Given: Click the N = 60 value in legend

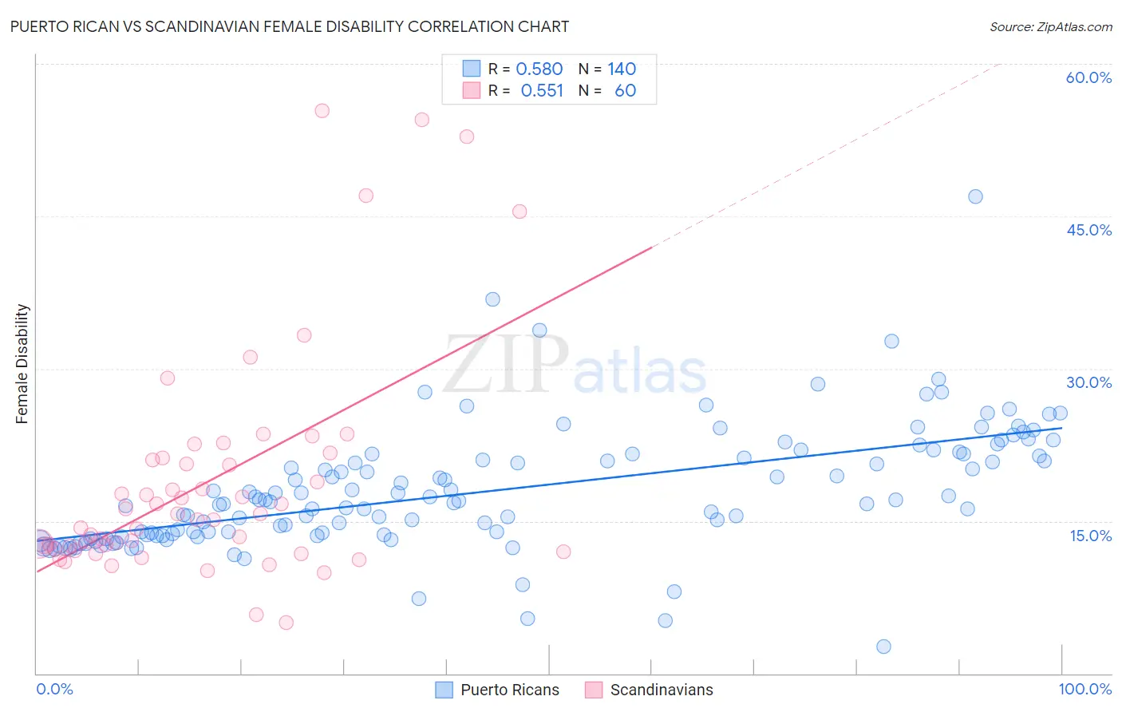Looking at the screenshot, I should click(x=607, y=90).
